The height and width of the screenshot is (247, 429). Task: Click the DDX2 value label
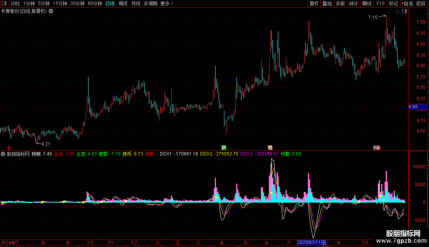(219, 154)
